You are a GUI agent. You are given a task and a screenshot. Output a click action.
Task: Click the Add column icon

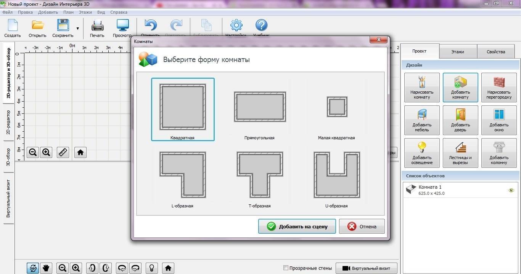pyautogui.click(x=499, y=153)
